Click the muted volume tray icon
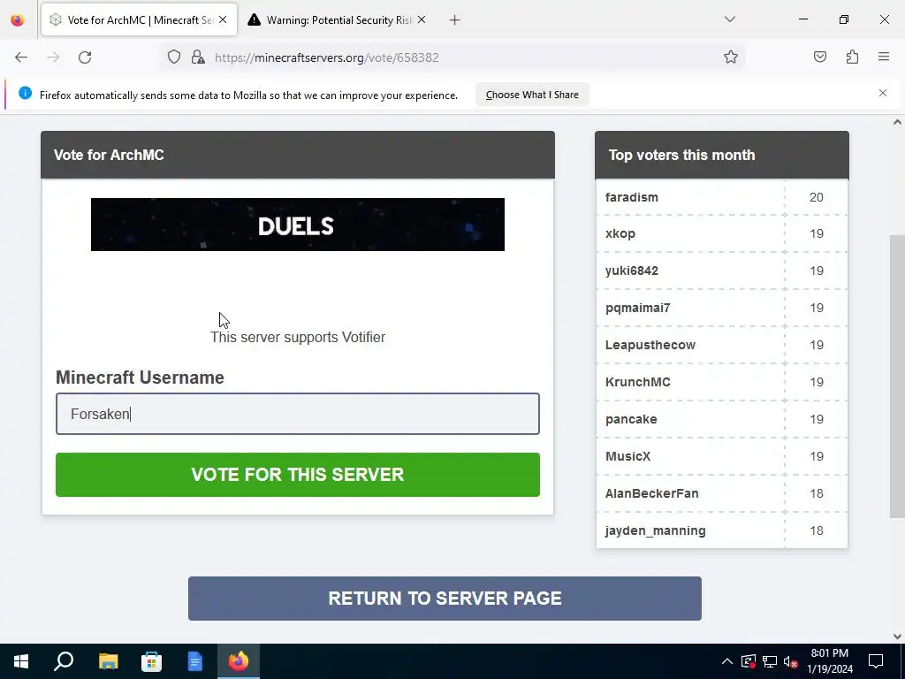This screenshot has width=905, height=679. tap(790, 661)
